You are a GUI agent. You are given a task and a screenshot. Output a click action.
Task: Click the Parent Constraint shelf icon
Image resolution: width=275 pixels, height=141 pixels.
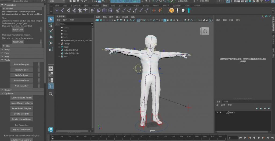coord(118,10)
